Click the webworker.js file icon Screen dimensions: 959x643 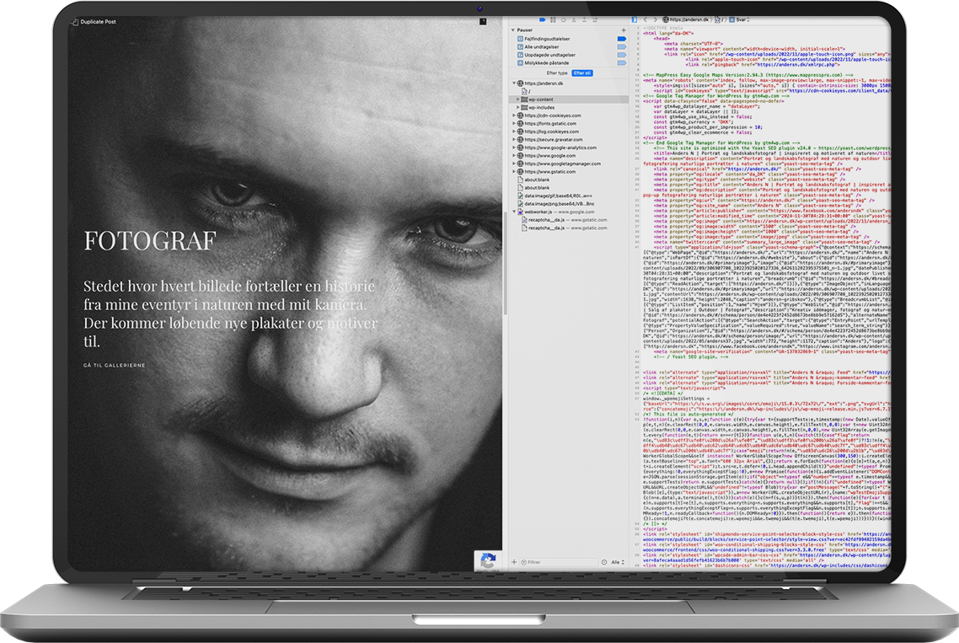[x=521, y=212]
